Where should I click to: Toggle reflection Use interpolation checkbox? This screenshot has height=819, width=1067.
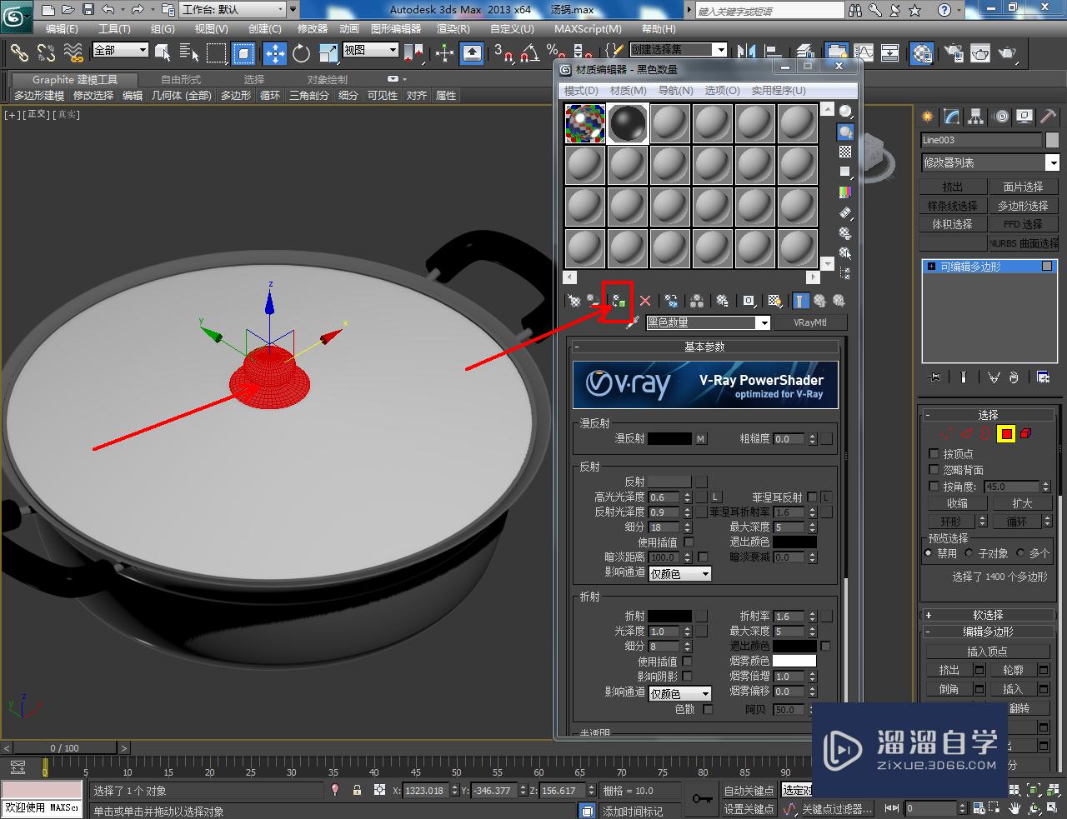(688, 542)
